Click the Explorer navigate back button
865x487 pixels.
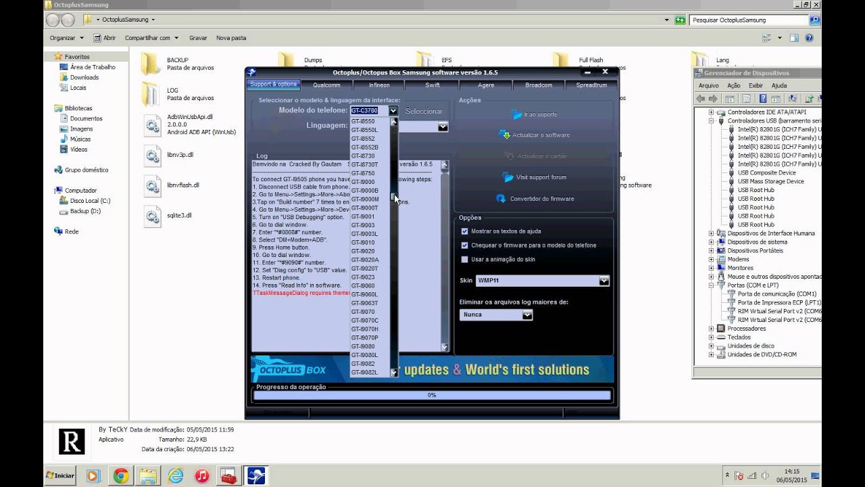coord(54,20)
